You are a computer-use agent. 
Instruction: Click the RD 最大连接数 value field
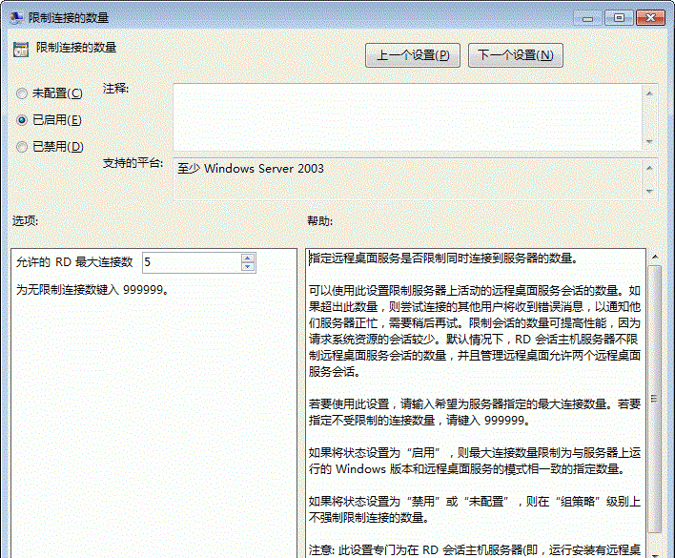[x=192, y=262]
